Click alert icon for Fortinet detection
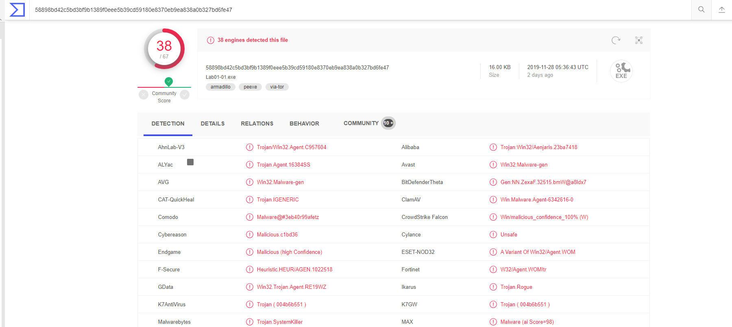The height and width of the screenshot is (327, 732). pos(493,269)
